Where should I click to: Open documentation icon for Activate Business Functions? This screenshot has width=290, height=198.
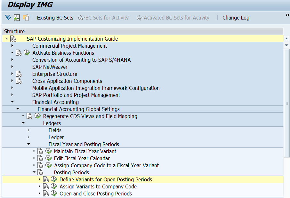(x=19, y=53)
